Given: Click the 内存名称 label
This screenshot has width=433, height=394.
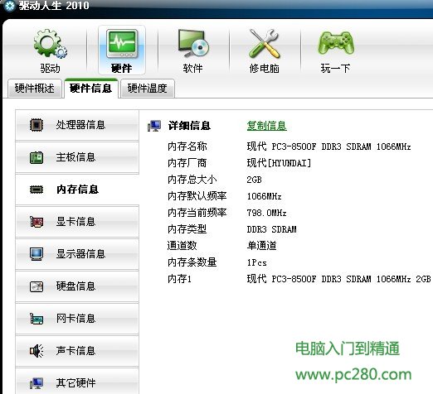Looking at the screenshot, I should pos(187,147).
